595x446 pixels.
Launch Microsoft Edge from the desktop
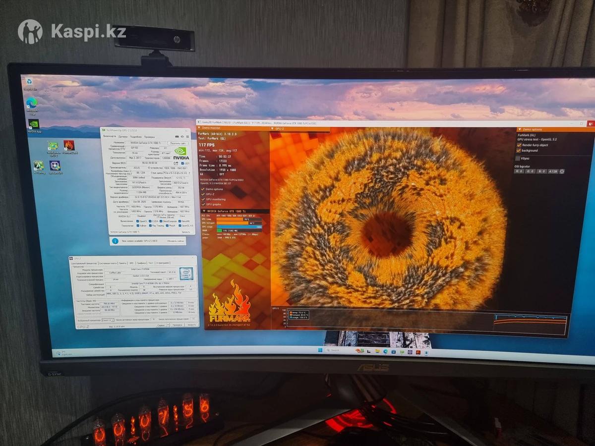[32, 103]
